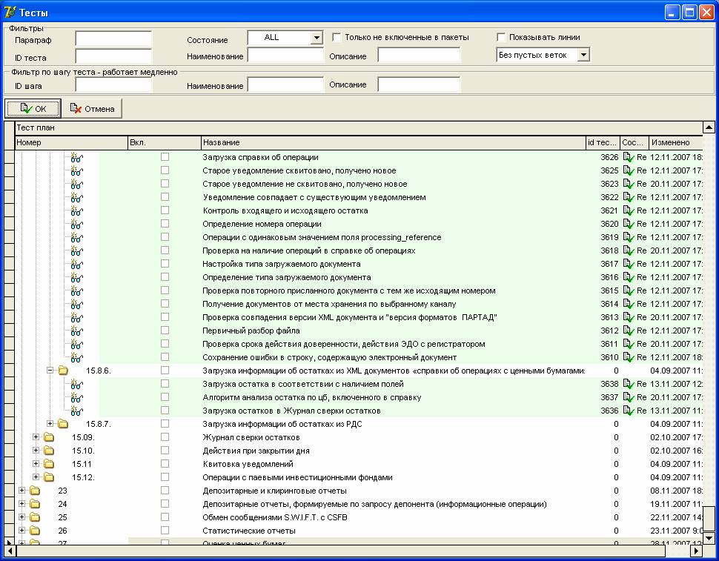
Task: Expand tree node 15.8.7.
Action: coord(50,423)
